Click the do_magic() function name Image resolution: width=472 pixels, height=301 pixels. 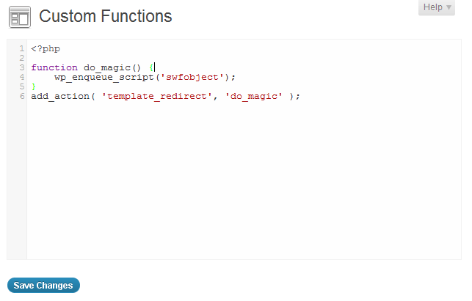pyautogui.click(x=112, y=68)
